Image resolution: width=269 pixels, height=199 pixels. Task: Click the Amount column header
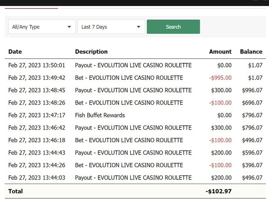[220, 51]
